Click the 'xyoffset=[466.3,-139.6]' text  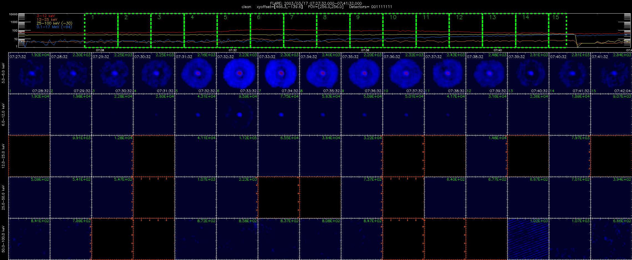tap(280, 7)
